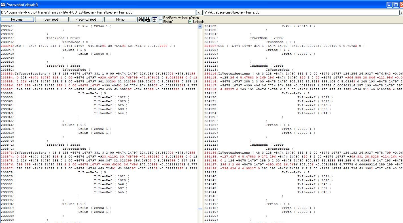
Task: Uncheck the Unicode checkbox
Action: tap(190, 22)
